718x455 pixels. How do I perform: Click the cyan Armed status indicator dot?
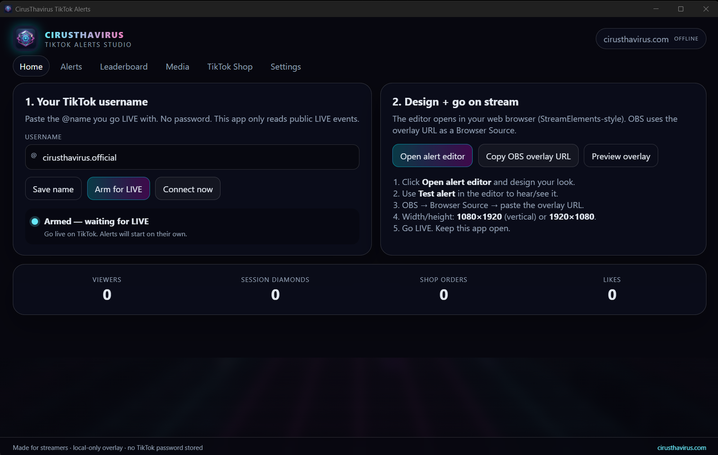pyautogui.click(x=35, y=221)
